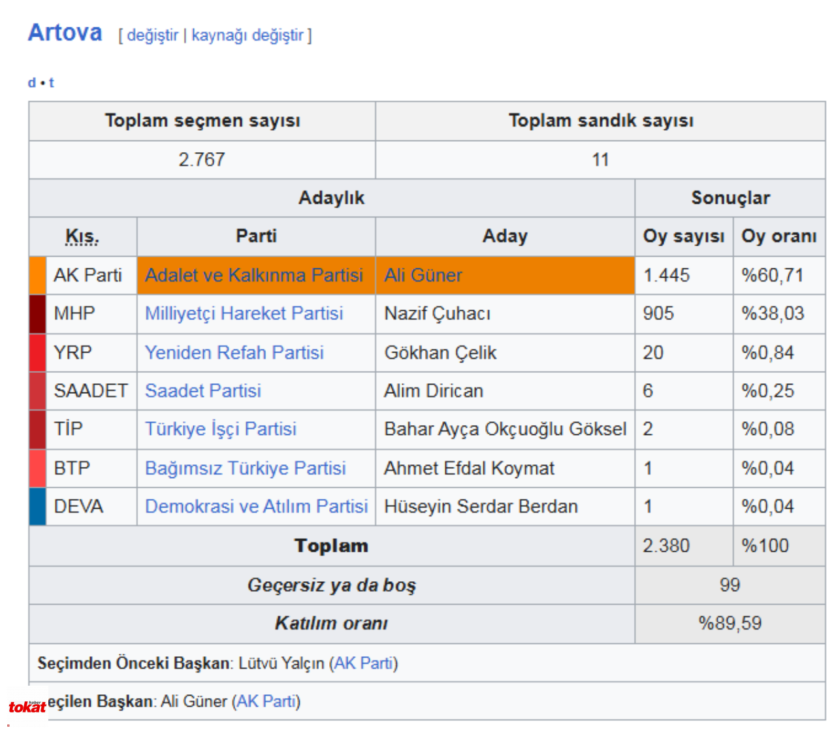This screenshot has width=836, height=734.
Task: Select total votes value 2.380
Action: 666,545
